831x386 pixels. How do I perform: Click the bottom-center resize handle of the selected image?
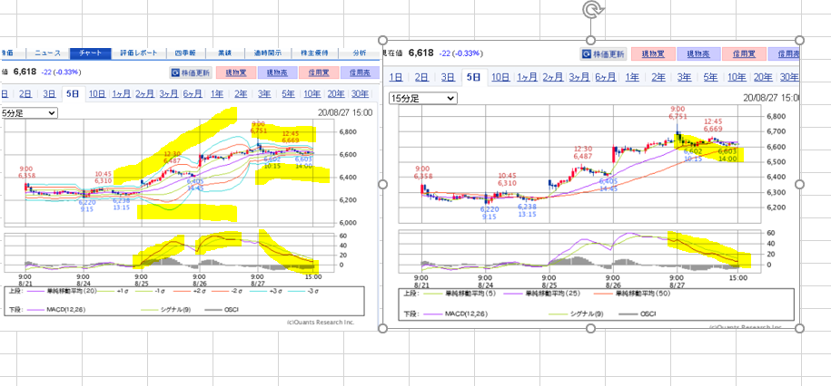tap(591, 327)
